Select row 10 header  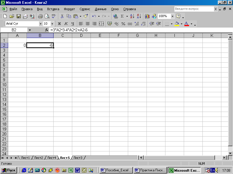4,85
